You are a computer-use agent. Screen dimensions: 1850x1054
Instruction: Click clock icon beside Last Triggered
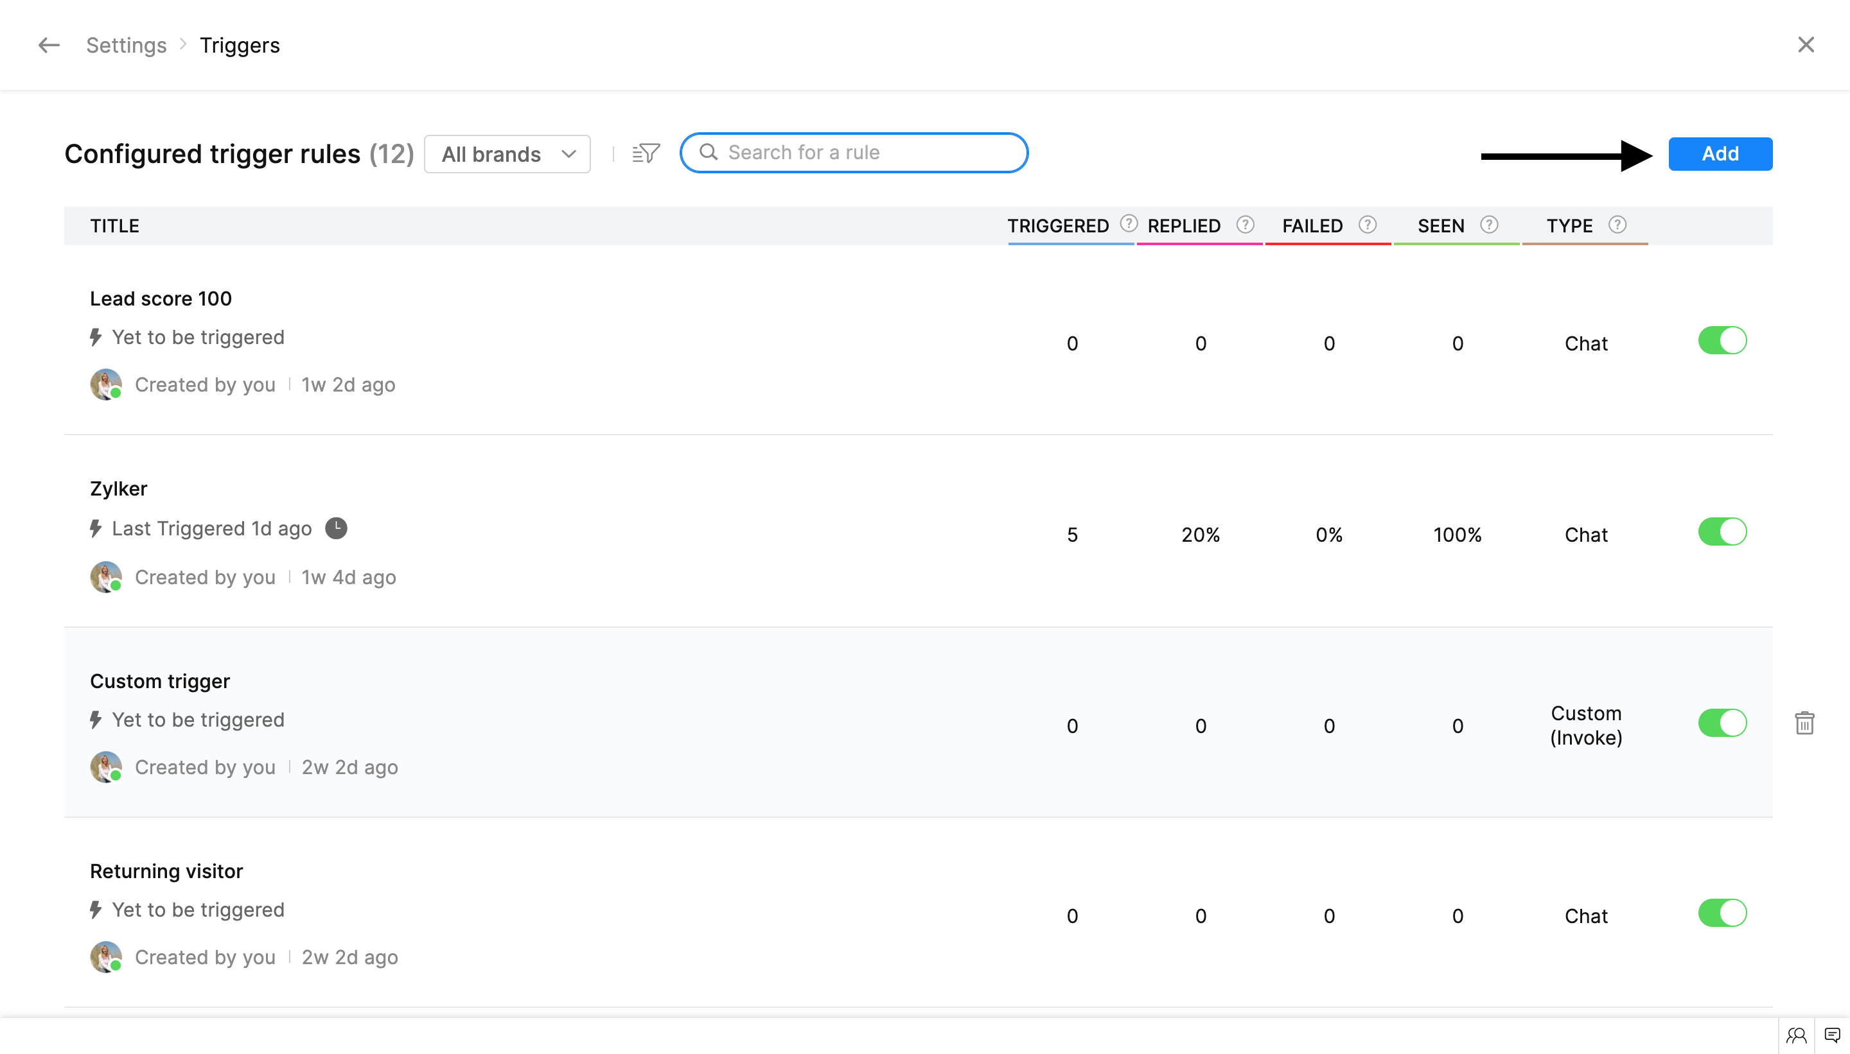(335, 528)
